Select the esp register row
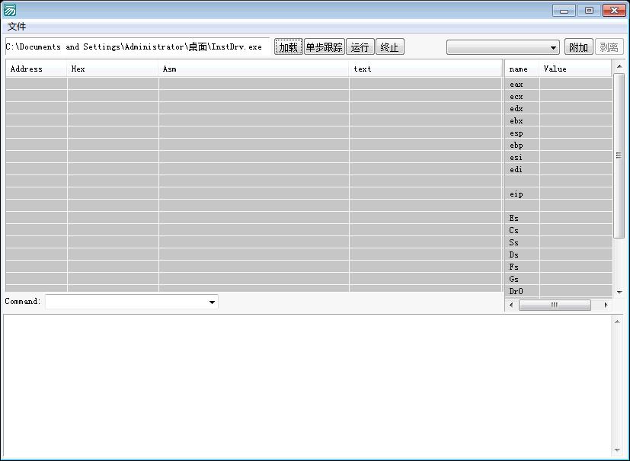The image size is (630, 461). point(558,133)
